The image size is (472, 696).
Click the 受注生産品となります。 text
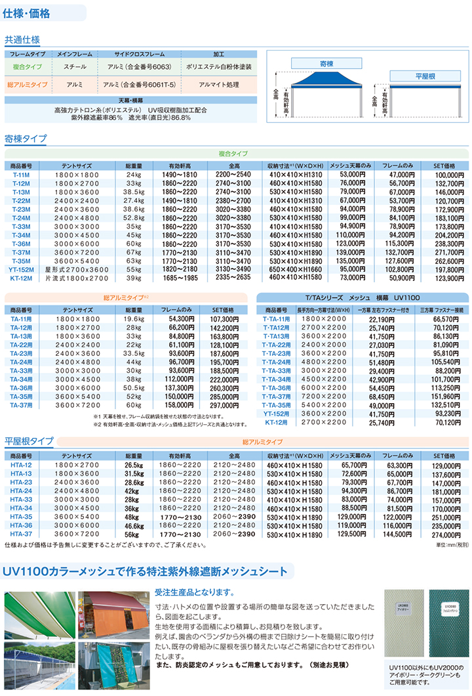point(195,592)
